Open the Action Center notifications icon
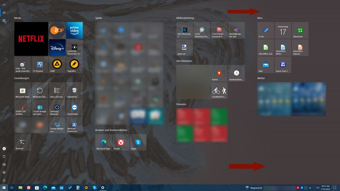340x191 pixels. [x=335, y=188]
